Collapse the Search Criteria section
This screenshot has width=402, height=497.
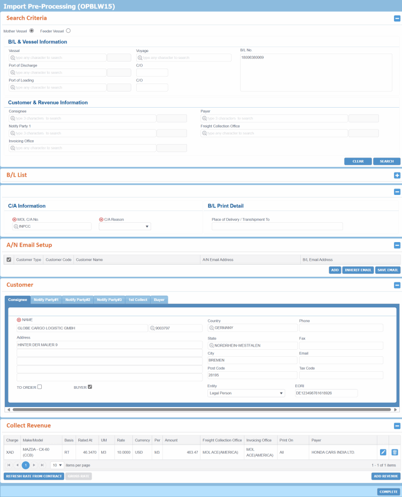pos(397,18)
